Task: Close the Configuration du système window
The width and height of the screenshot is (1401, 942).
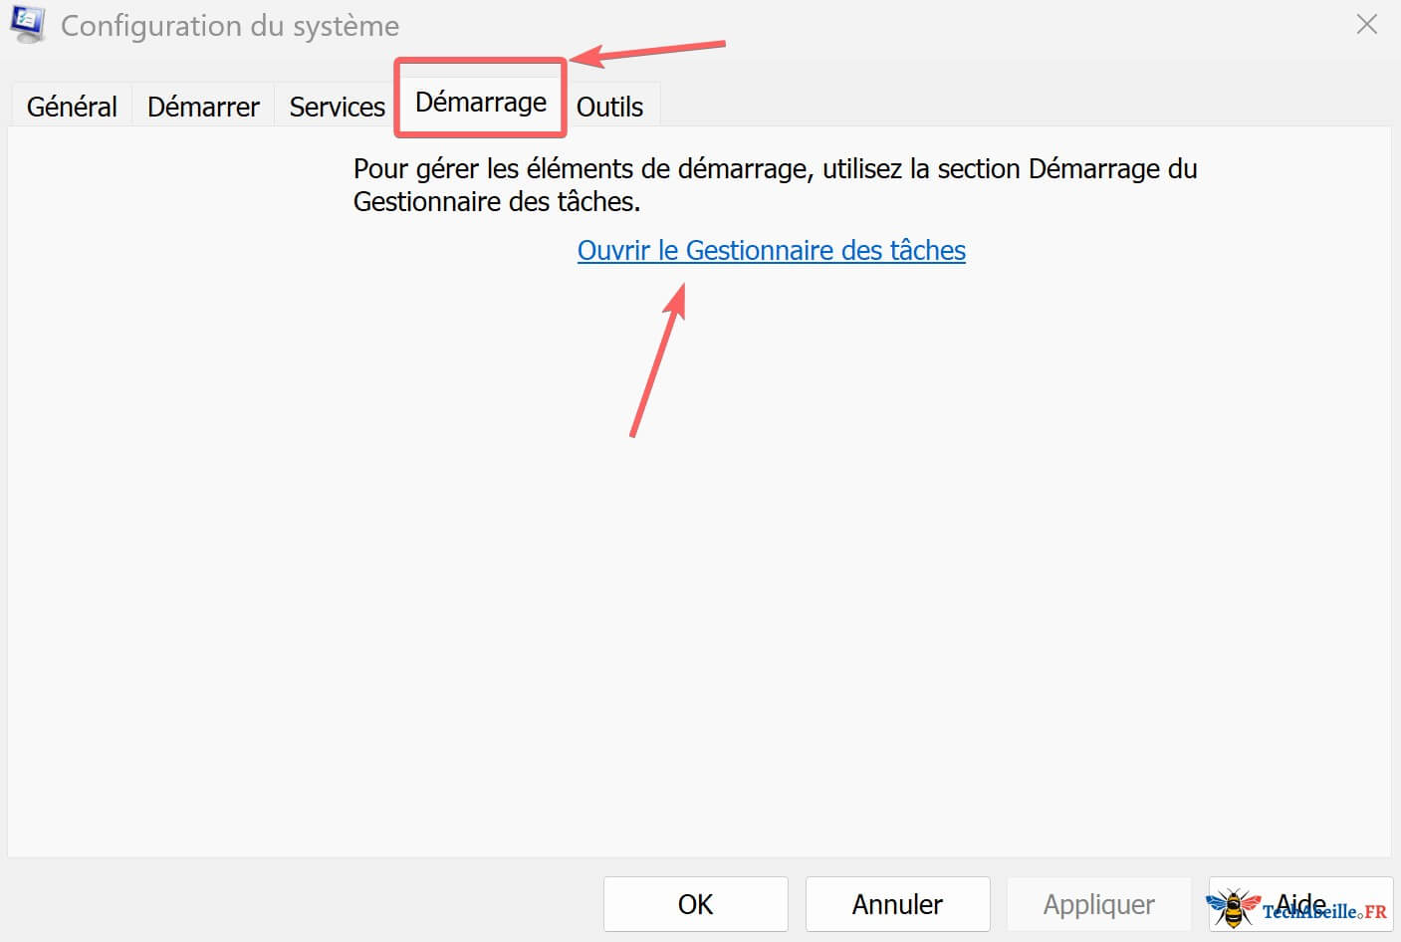Action: click(1366, 24)
